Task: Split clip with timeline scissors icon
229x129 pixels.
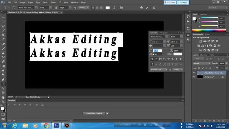Action: 37,105
